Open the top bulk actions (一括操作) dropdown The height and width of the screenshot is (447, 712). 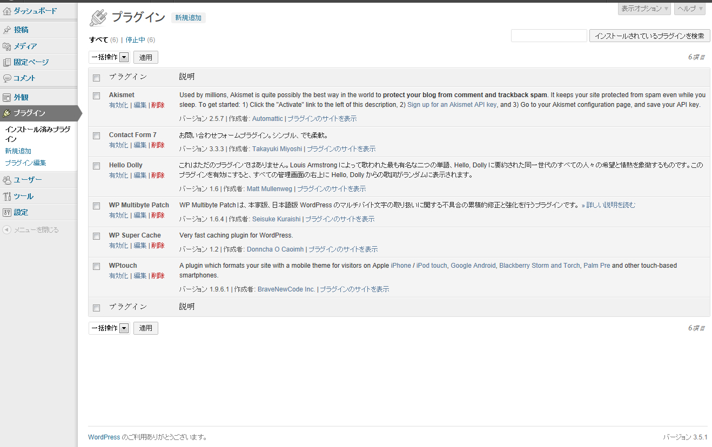coord(109,57)
